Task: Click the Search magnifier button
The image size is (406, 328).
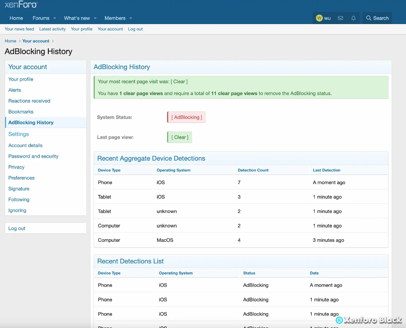Action: 377,18
